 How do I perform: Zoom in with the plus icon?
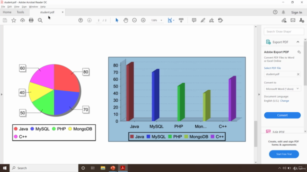click(143, 20)
